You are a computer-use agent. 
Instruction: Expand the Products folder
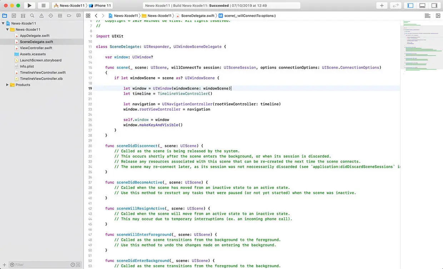coord(8,85)
